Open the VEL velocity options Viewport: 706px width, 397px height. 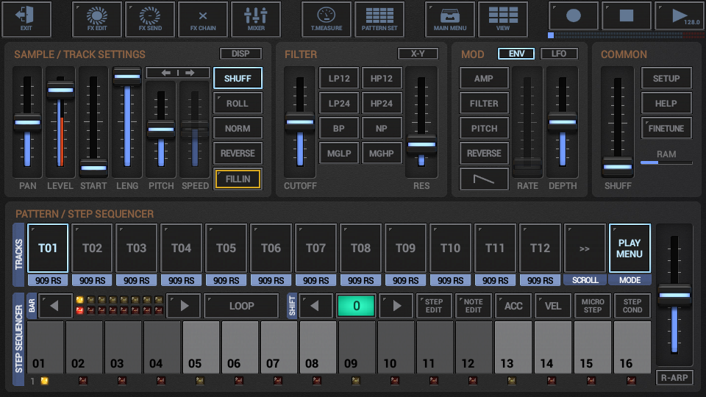tap(553, 306)
